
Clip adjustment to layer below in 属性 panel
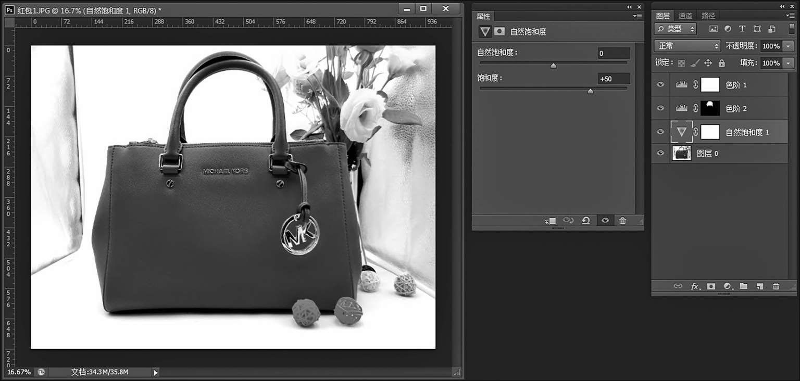point(551,221)
